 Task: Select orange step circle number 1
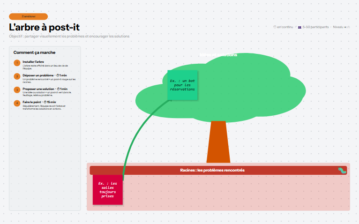click(x=17, y=63)
